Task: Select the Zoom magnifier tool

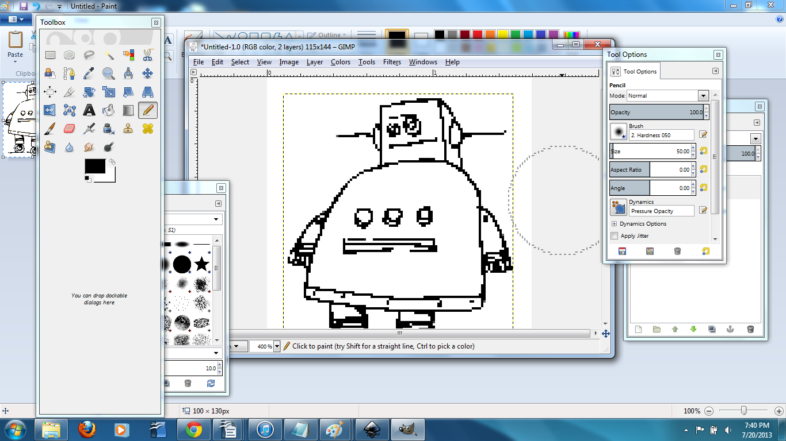Action: pyautogui.click(x=109, y=73)
